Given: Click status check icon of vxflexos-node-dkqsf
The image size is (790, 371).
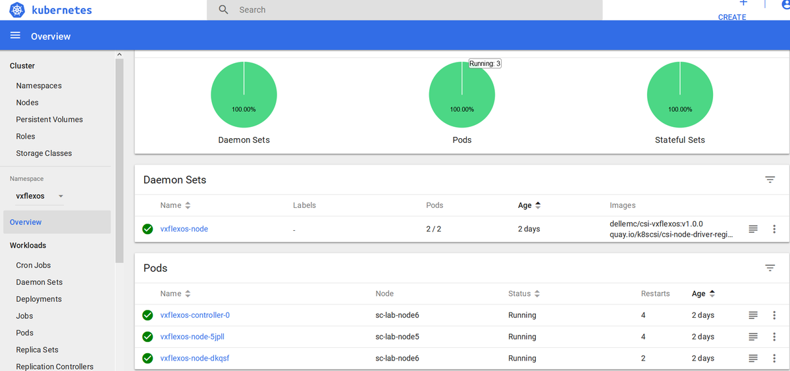Looking at the screenshot, I should (148, 359).
